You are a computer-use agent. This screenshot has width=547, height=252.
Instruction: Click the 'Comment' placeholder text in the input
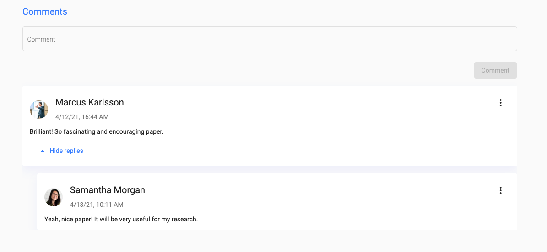[41, 39]
